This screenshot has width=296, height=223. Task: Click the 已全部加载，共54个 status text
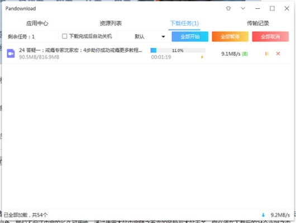[x=26, y=215]
